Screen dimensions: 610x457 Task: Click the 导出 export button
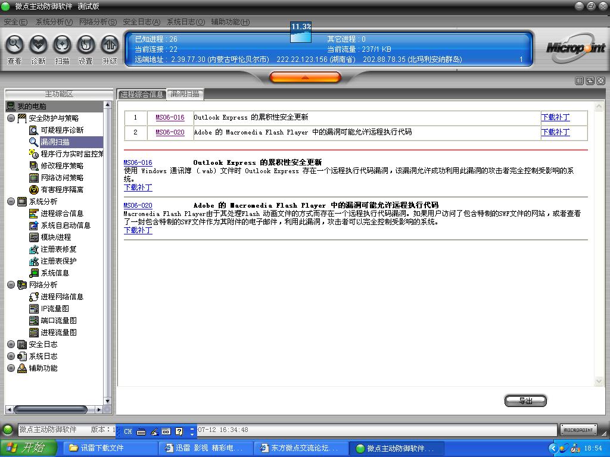coord(525,401)
